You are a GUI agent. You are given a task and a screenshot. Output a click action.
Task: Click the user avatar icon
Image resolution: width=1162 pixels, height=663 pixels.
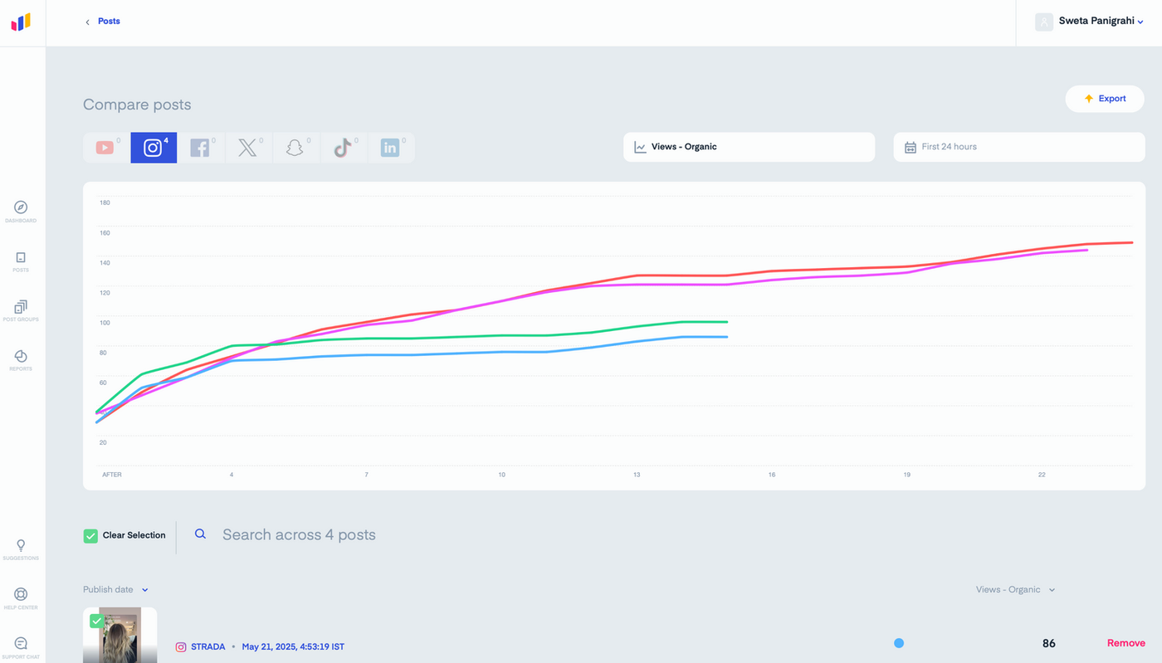[1044, 22]
